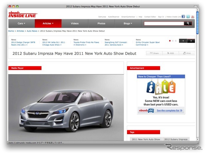Click the Subaru Impreza concept car image

coord(66,108)
